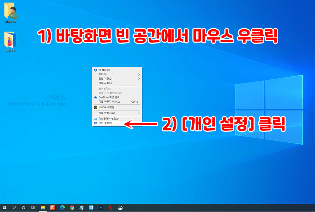Screen dimensions: 315x212
Task: Launch Photoshop from the taskbar
Action: pos(101,208)
